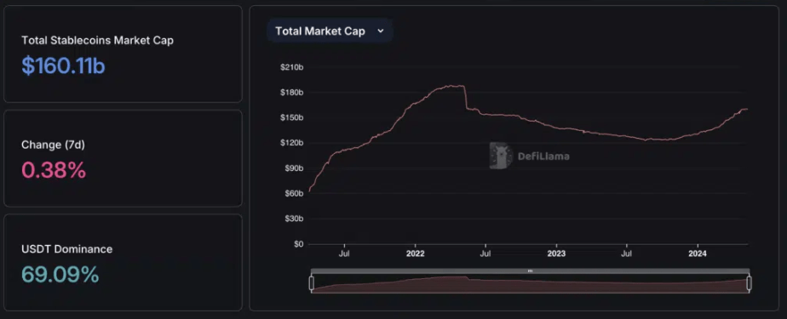787x319 pixels.
Task: Click the 2022 label on the x-axis
Action: [x=415, y=253]
